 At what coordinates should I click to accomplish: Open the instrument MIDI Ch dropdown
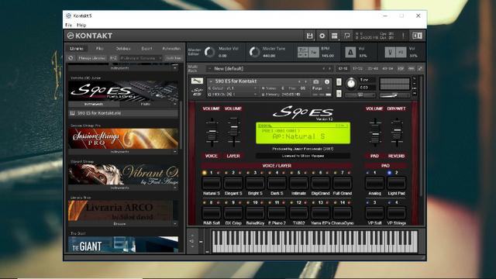pyautogui.click(x=232, y=95)
